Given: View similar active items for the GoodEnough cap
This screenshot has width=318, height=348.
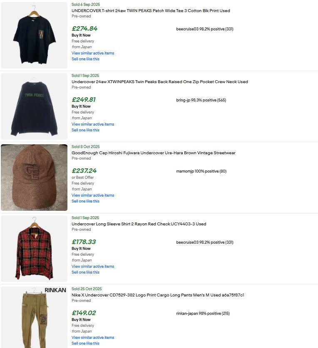Looking at the screenshot, I should tap(93, 195).
